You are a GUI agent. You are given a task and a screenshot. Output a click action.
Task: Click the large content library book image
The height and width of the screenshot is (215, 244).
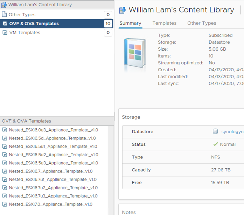tap(135, 53)
